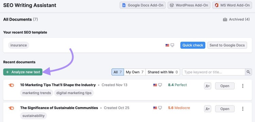Viewport: 255px width, 122px height.
Task: Send template to Google Docs
Action: click(x=227, y=45)
